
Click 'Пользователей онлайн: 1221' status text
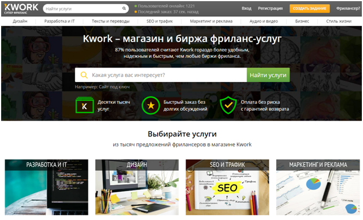(x=166, y=6)
